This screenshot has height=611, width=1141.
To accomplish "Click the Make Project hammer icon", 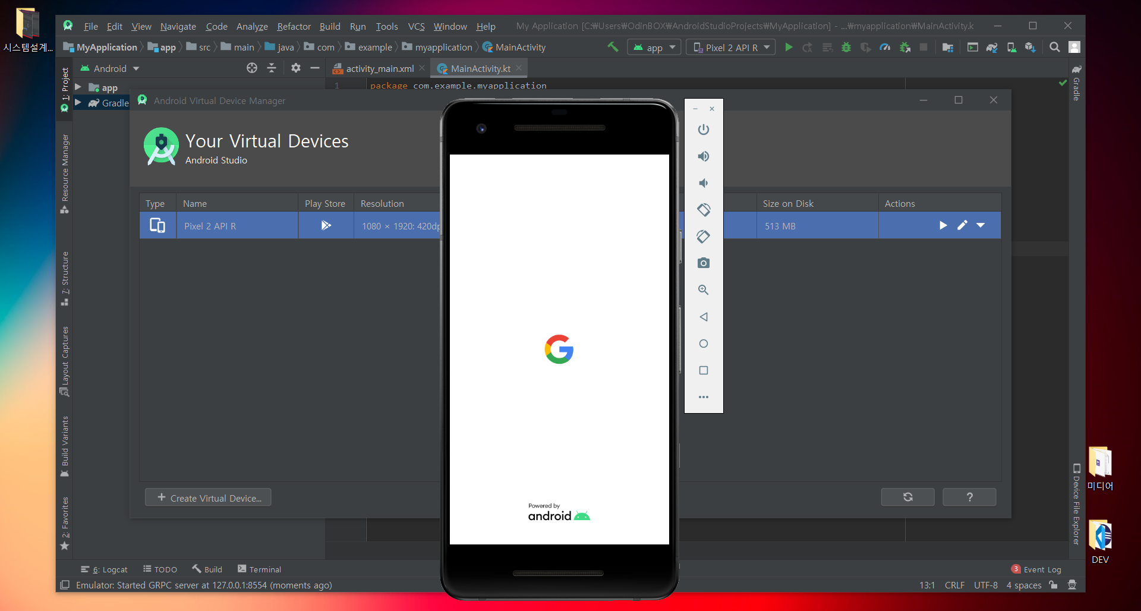I will tap(612, 47).
